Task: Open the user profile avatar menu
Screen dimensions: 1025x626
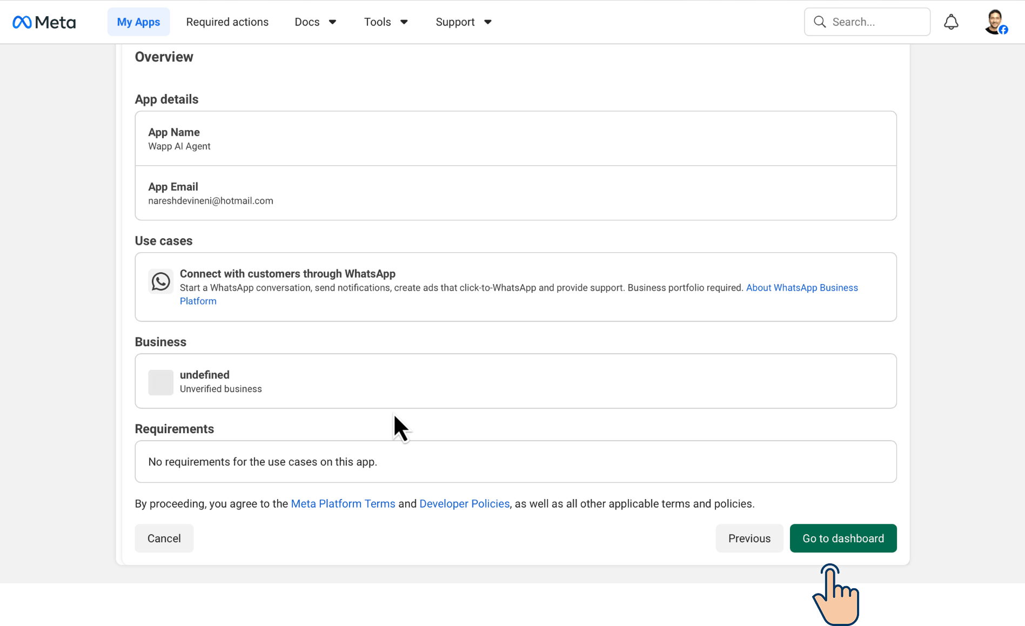Action: click(x=995, y=22)
